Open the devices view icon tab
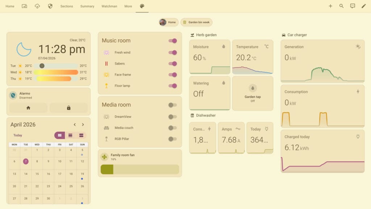 (x=24, y=6)
